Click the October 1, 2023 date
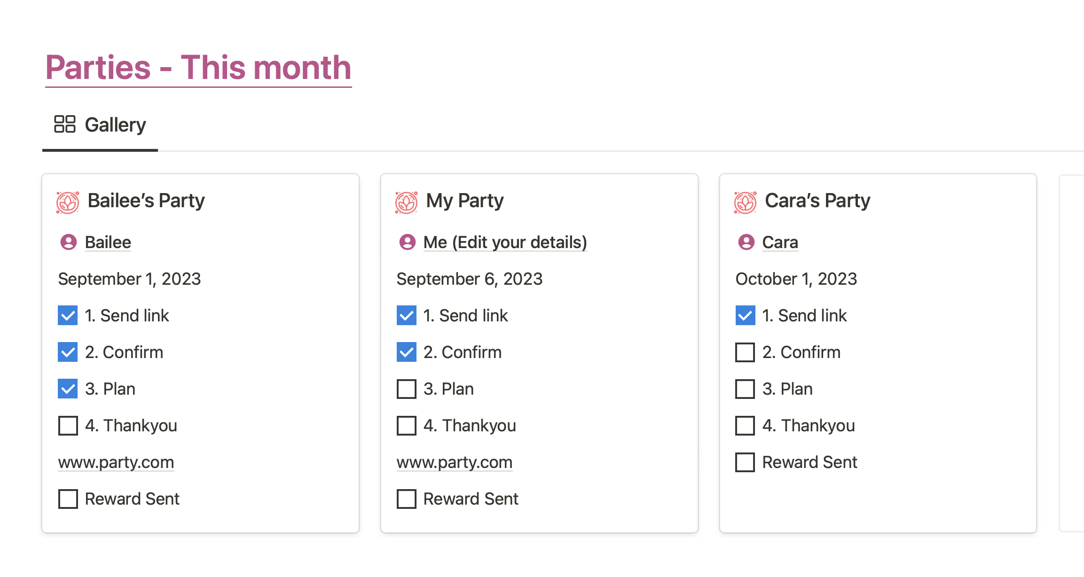Viewport: 1084px width, 577px height. [796, 279]
